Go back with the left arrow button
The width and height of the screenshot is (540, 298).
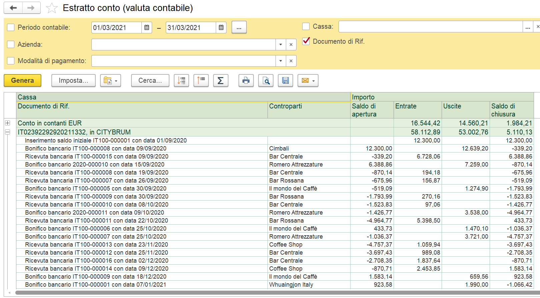coord(13,8)
